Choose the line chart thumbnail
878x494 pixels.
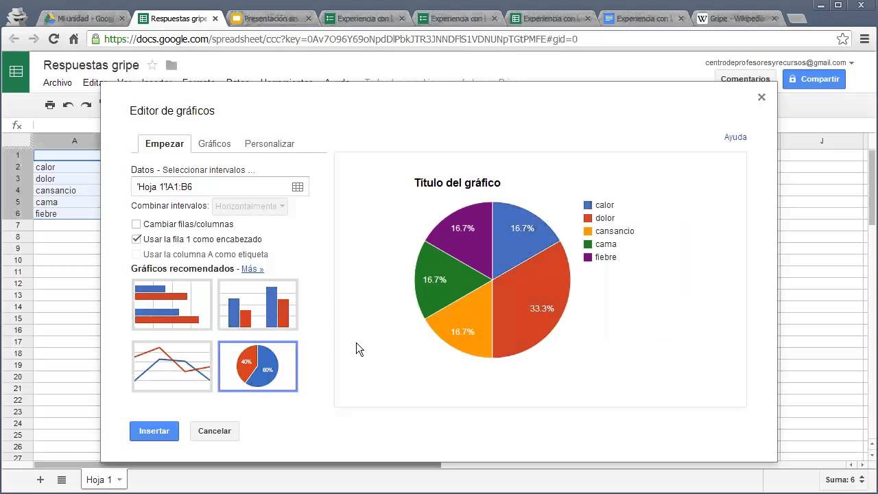pyautogui.click(x=171, y=366)
